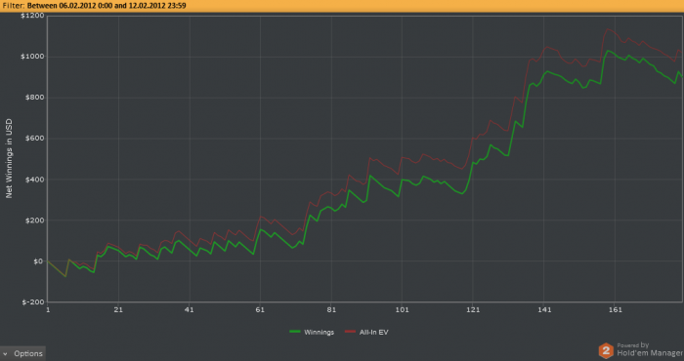
Task: Click the $-200 y-axis label
Action: point(33,302)
